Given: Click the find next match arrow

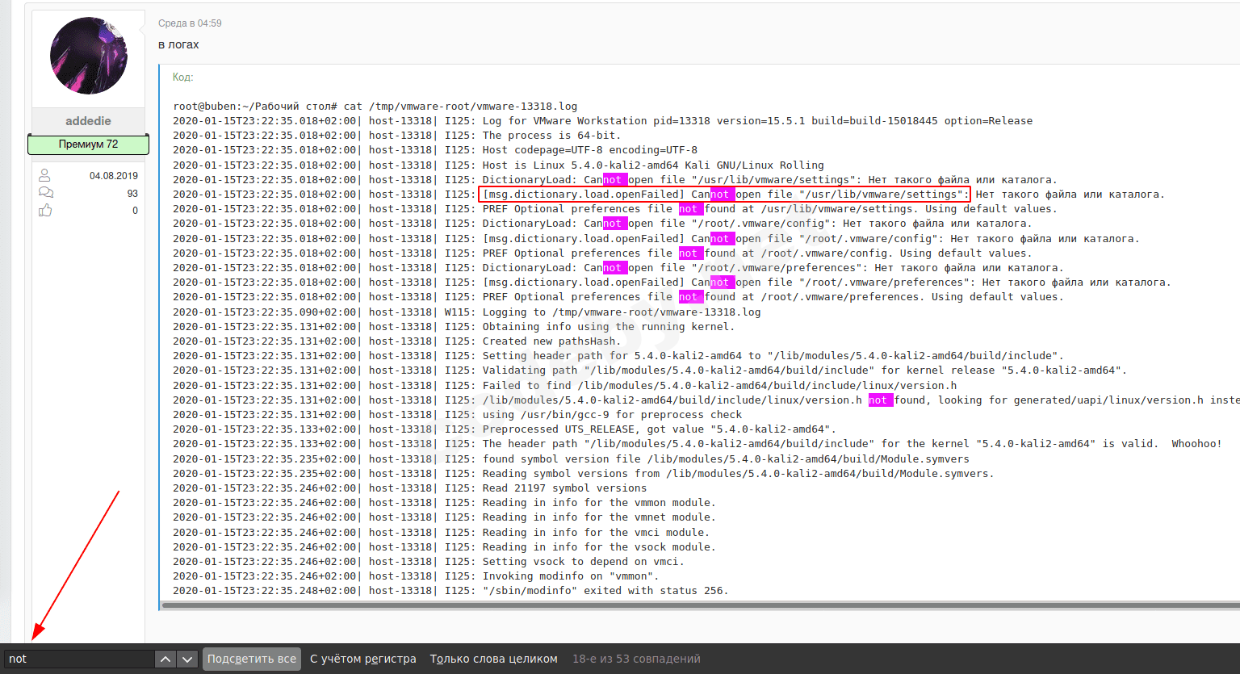Looking at the screenshot, I should click(x=187, y=659).
